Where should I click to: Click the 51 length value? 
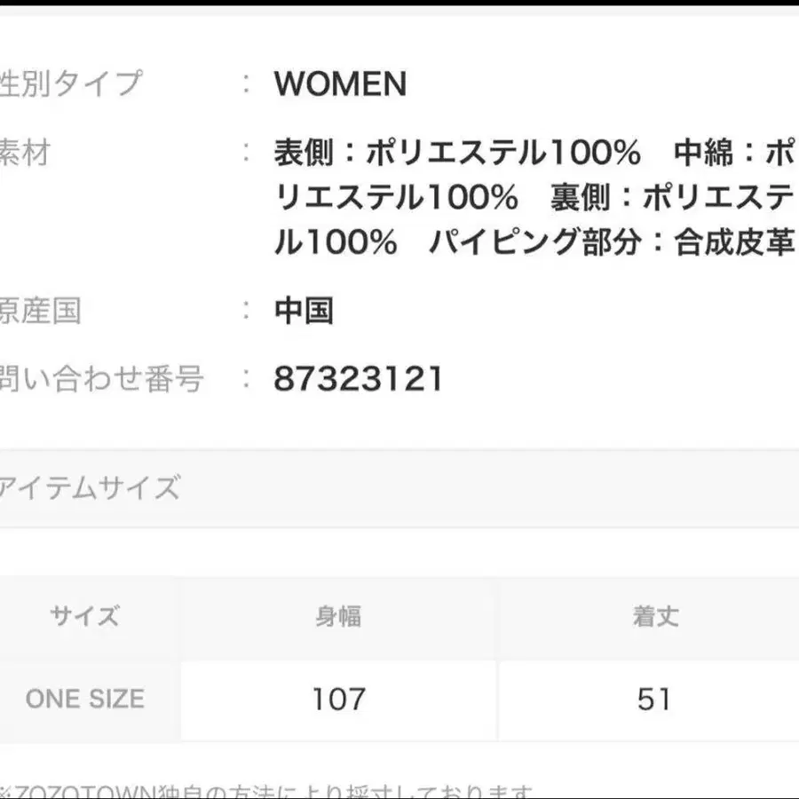pyautogui.click(x=654, y=700)
